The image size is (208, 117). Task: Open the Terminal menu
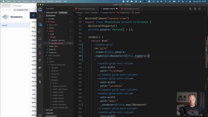tap(50, 1)
